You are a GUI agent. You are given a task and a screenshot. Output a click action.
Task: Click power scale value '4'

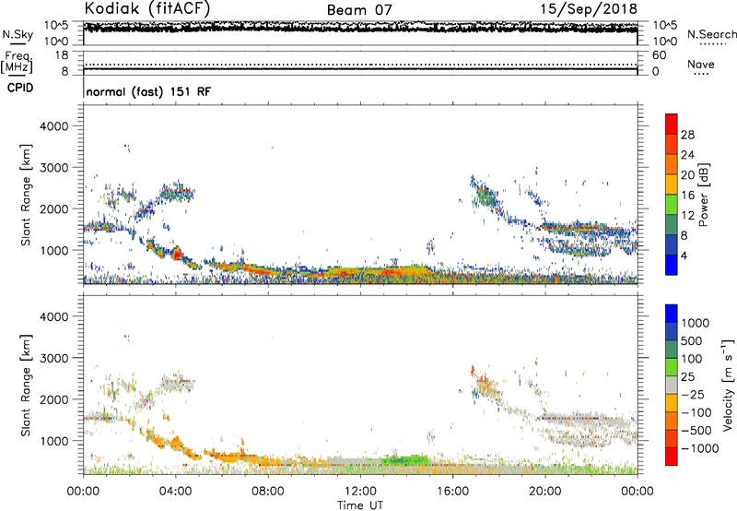click(x=684, y=255)
